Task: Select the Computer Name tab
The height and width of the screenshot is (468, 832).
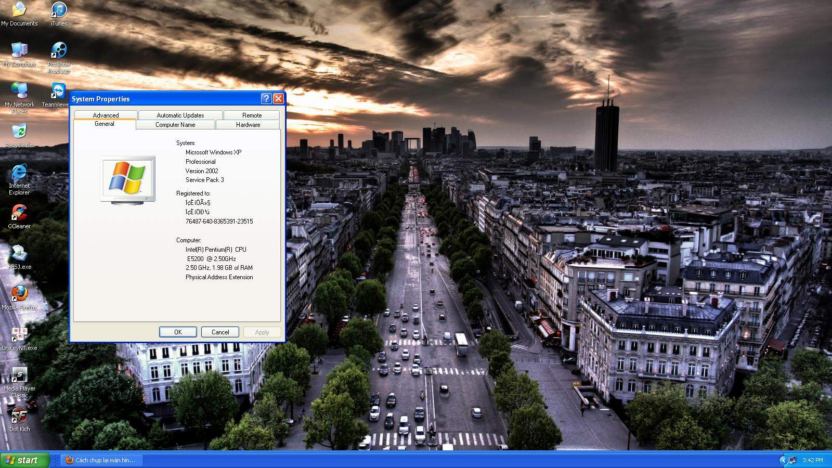Action: tap(175, 125)
